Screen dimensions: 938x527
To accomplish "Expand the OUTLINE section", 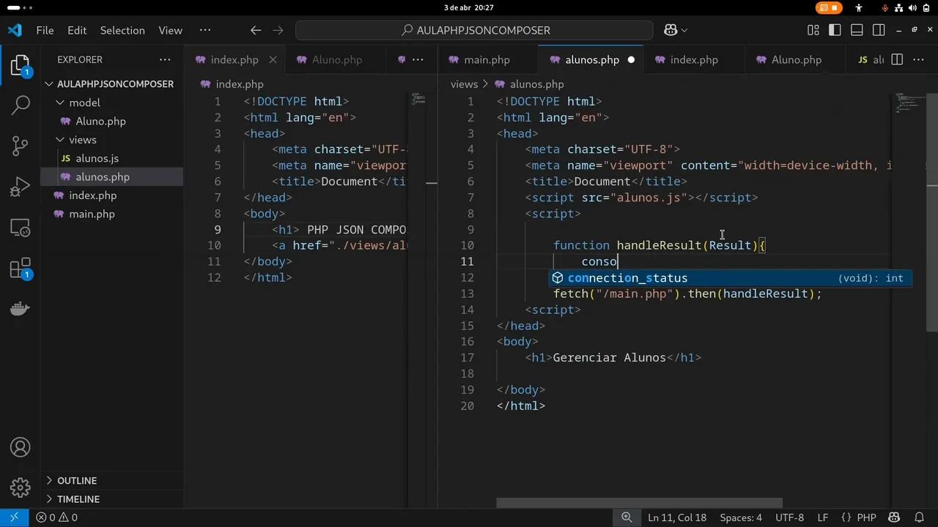I will pos(77,481).
